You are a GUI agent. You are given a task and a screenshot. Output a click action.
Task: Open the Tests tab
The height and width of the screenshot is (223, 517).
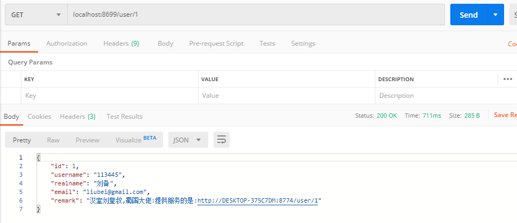[x=267, y=44]
